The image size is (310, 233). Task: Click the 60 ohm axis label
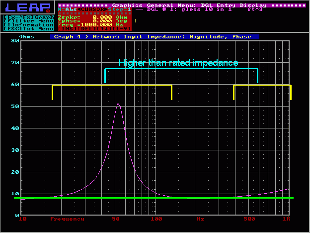click(15, 85)
